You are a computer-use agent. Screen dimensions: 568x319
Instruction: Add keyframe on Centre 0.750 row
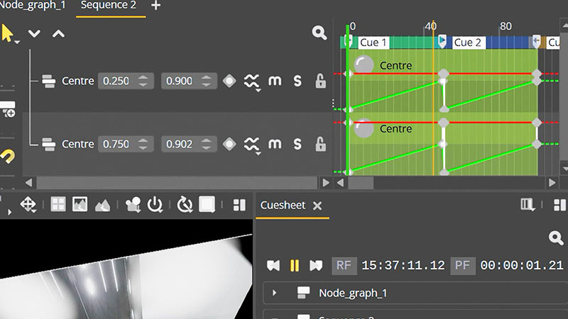(x=229, y=145)
